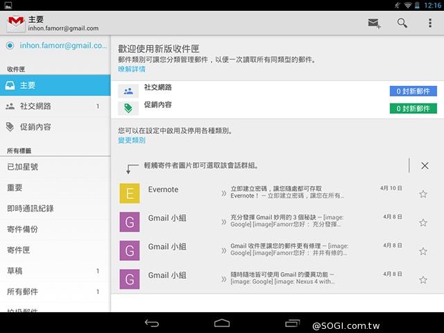Tap the Android back navigation button

click(x=152, y=323)
